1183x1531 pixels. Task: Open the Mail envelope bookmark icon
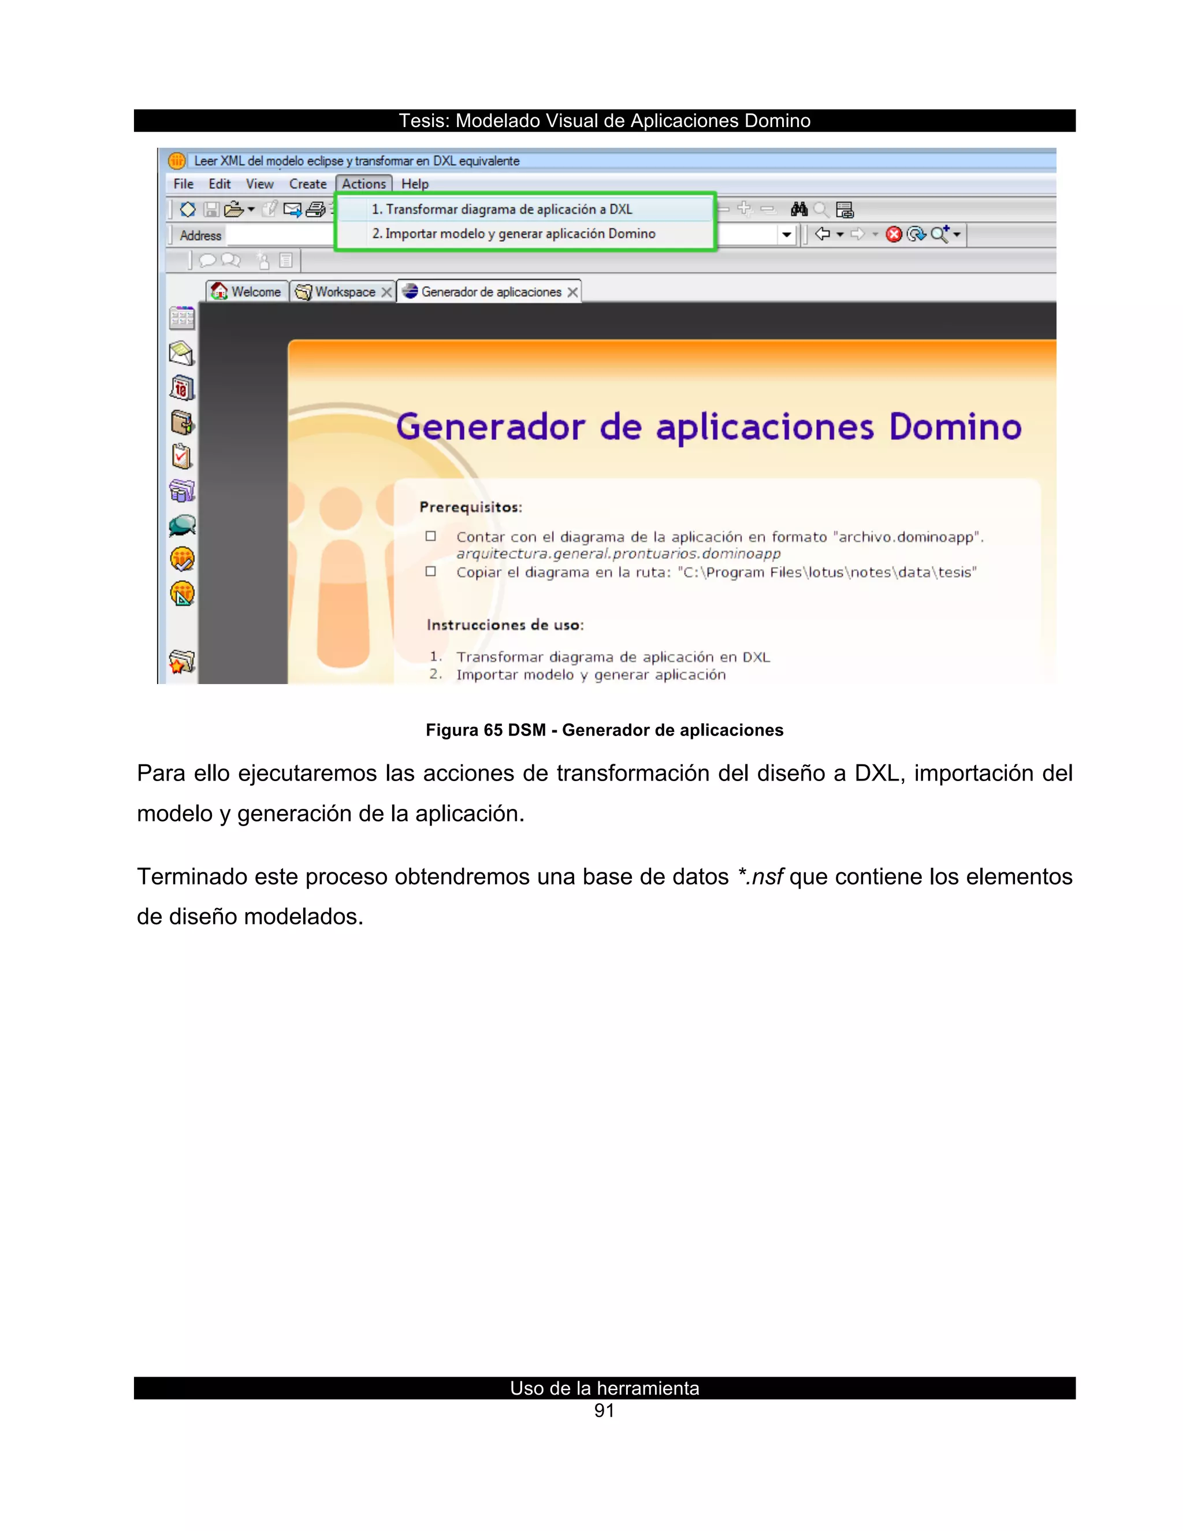click(181, 352)
